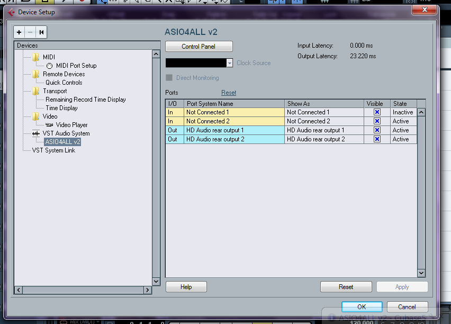Select Time Display in the Devices tree

pyautogui.click(x=61, y=108)
